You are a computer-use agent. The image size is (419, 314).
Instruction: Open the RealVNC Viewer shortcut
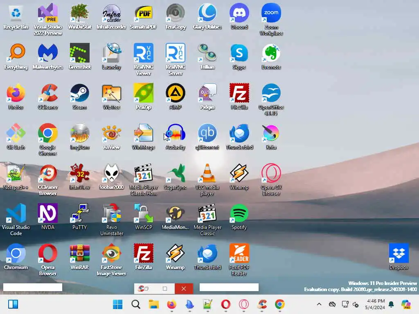(144, 59)
